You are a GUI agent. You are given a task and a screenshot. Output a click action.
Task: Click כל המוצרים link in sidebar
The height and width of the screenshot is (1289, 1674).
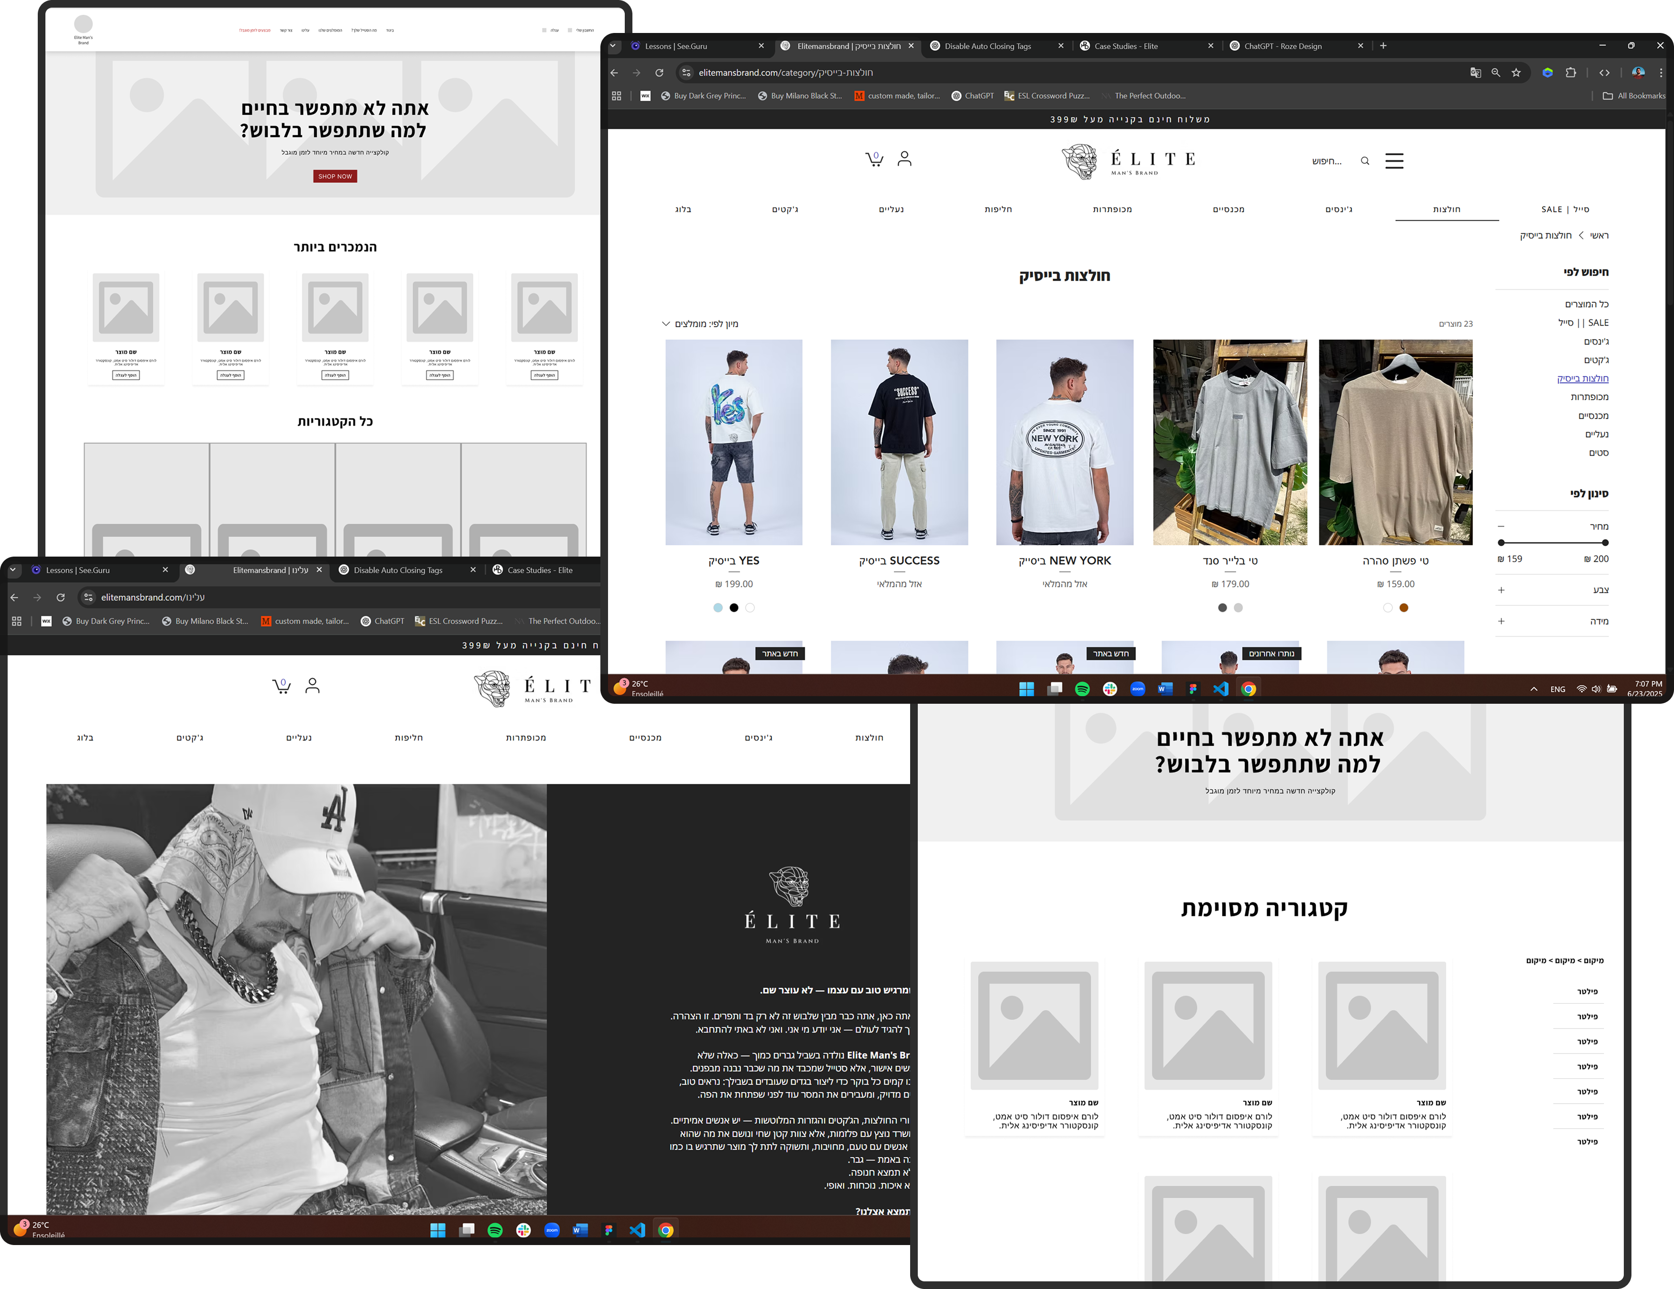point(1586,304)
